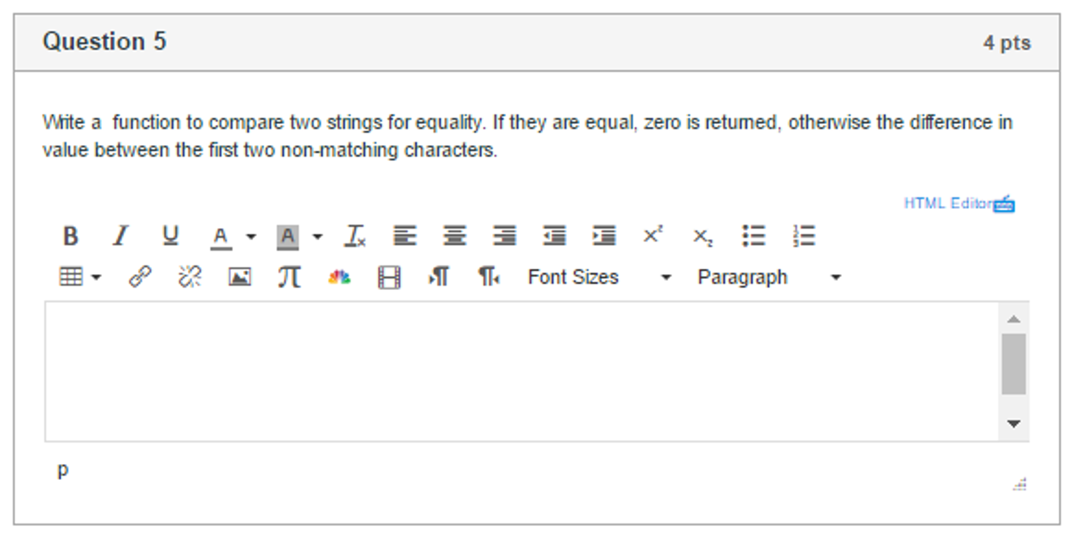The image size is (1072, 542).
Task: Apply superscript formatting
Action: pos(653,236)
